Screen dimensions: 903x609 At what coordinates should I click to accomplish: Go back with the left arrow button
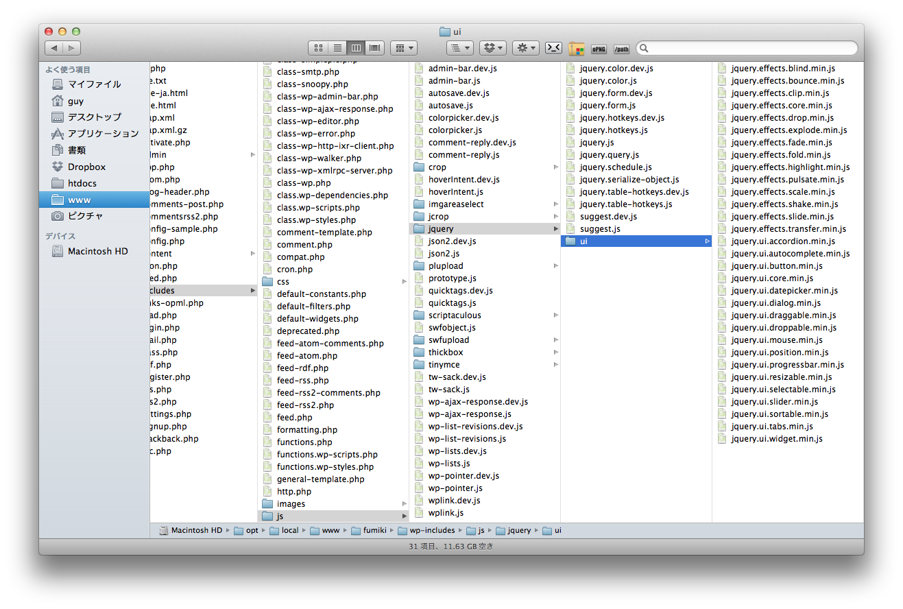pyautogui.click(x=54, y=48)
